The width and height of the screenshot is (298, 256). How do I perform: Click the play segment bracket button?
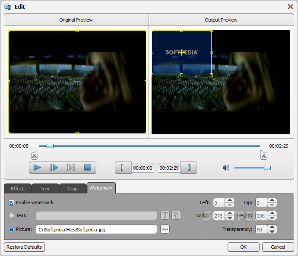[71, 168]
